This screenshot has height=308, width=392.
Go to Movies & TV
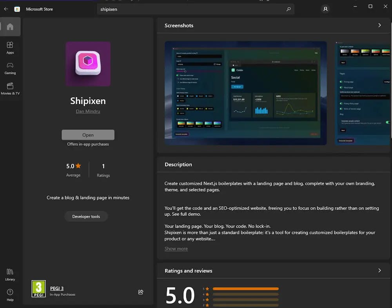point(10,88)
